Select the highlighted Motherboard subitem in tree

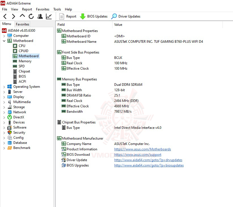click(x=26, y=56)
